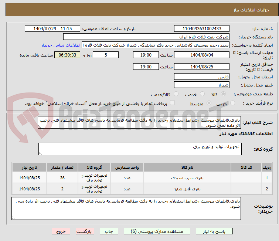Click the کد کالا column header
Screen dimensions: 279x241
tap(246, 167)
